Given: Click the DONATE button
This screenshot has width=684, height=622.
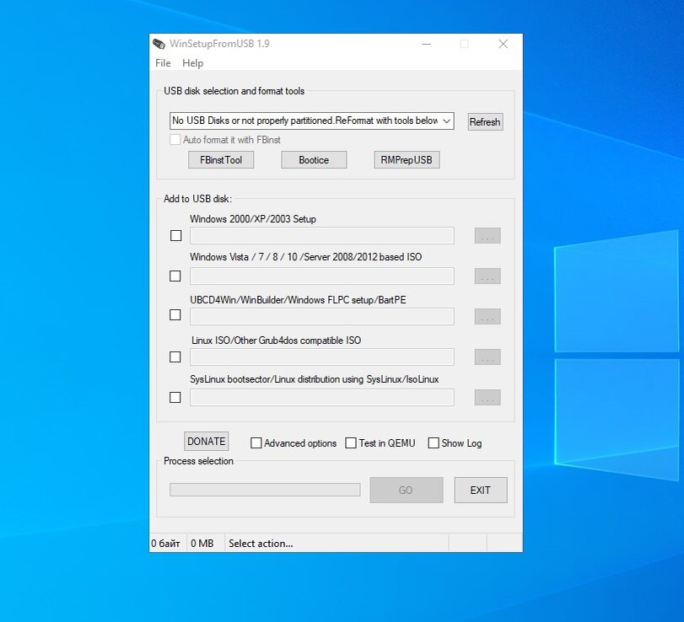Looking at the screenshot, I should point(207,442).
